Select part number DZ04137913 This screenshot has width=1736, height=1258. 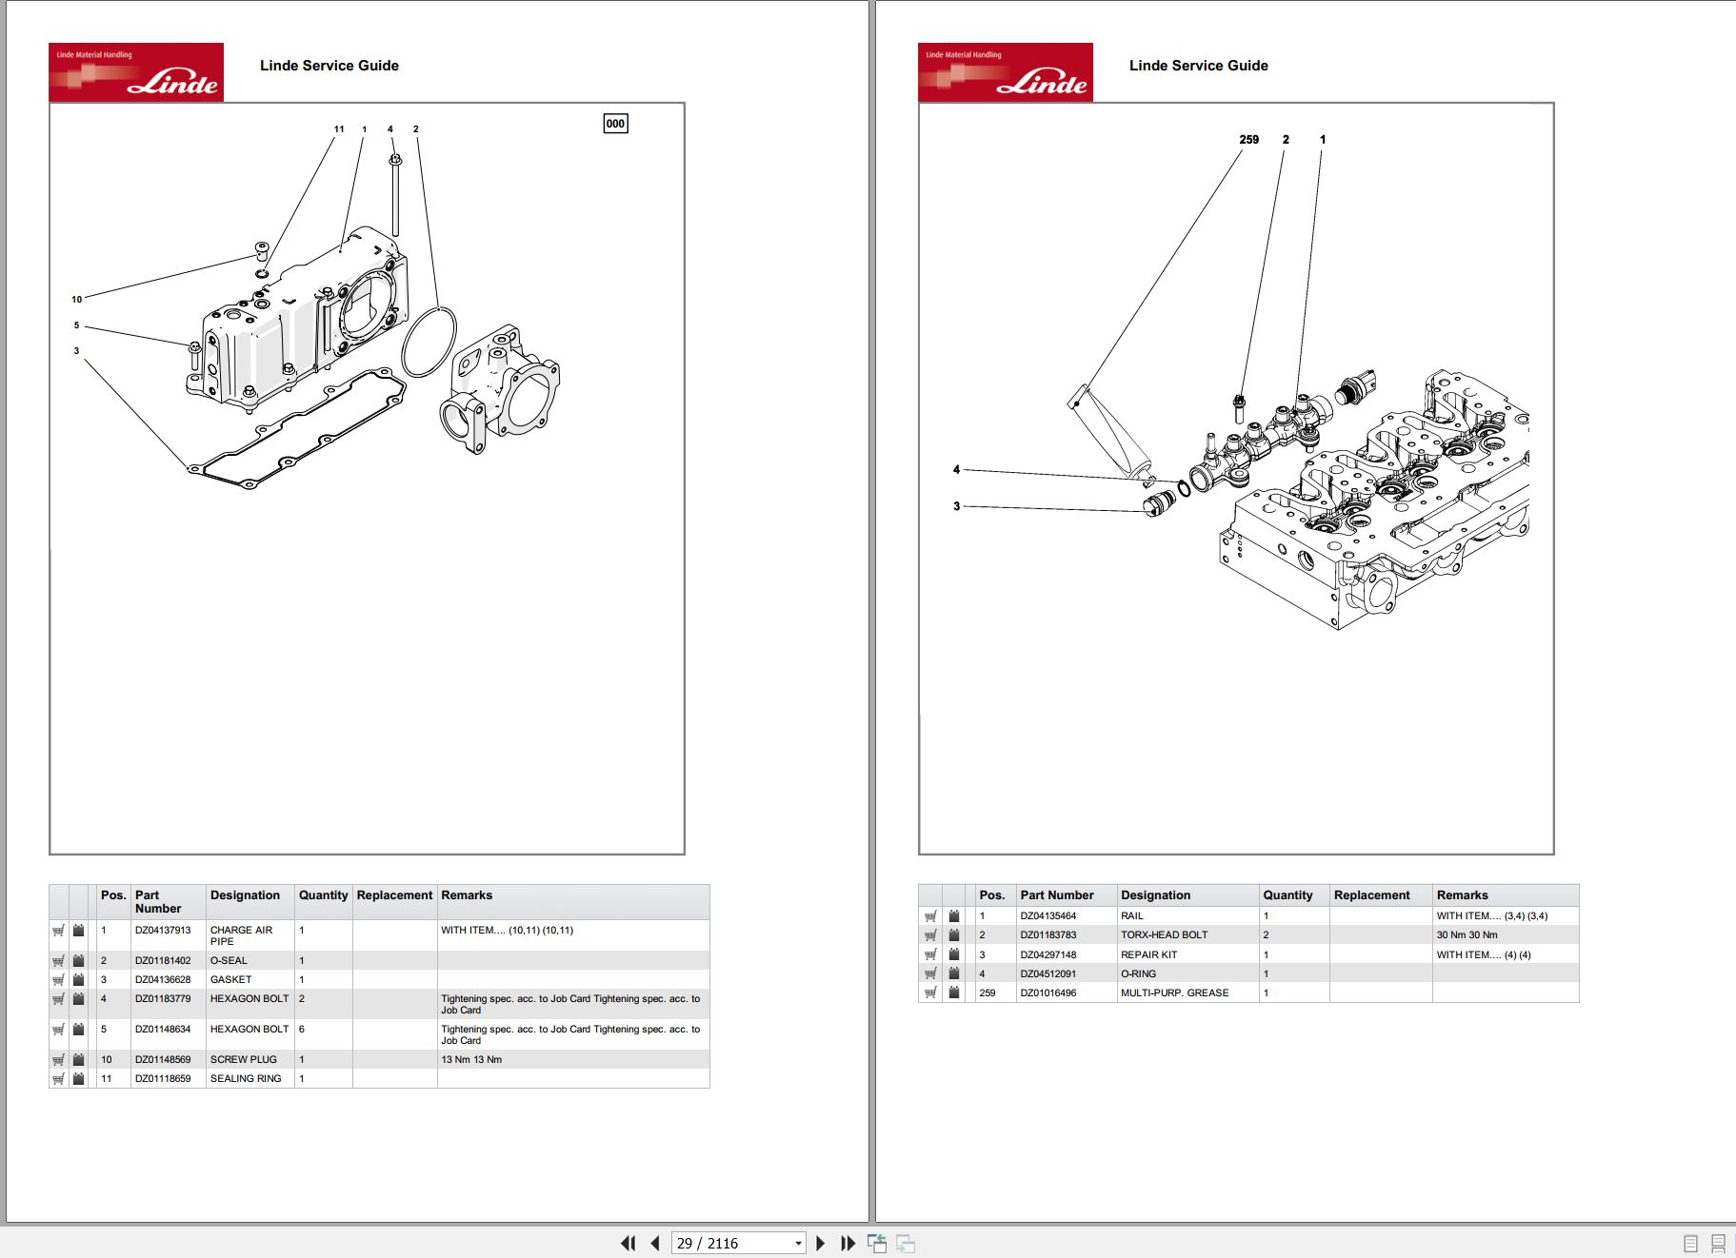click(163, 931)
